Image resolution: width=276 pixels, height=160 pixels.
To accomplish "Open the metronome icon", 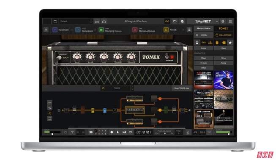I will [188, 132].
